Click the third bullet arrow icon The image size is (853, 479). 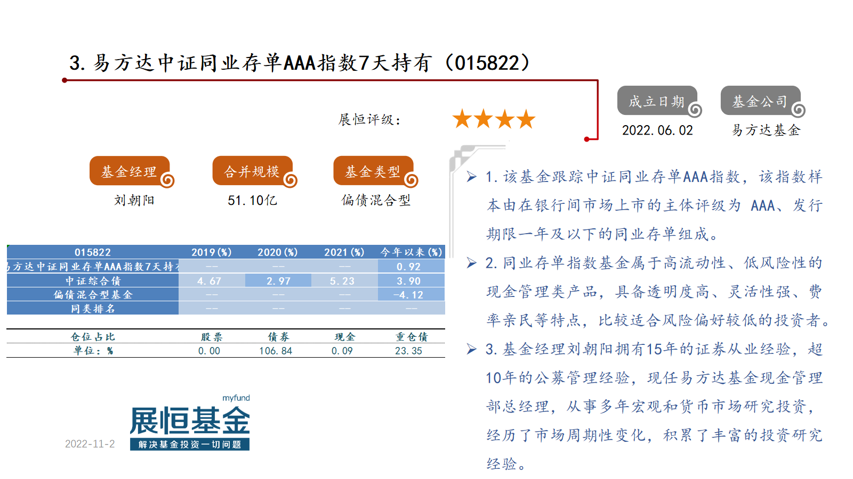click(472, 349)
